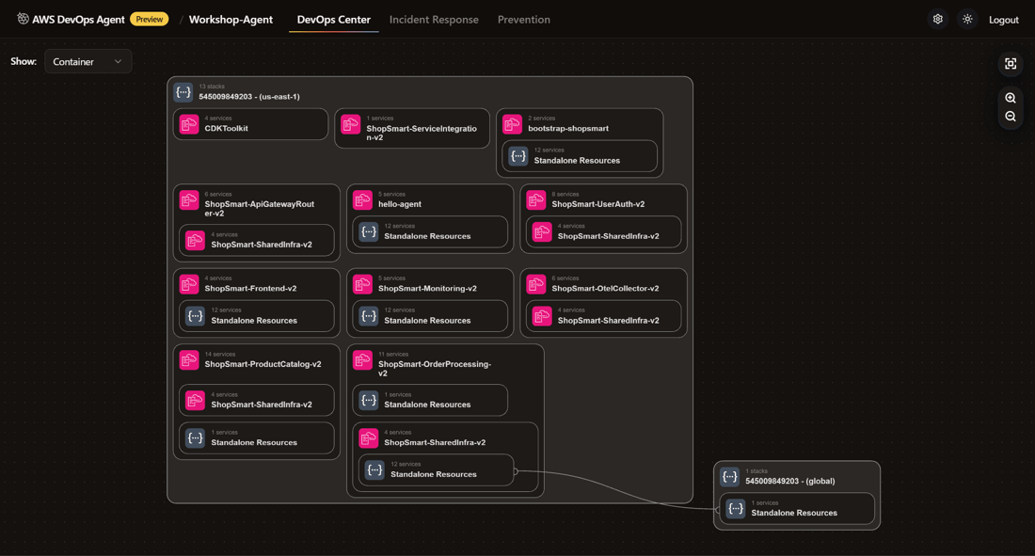Zoom in using the magnifier plus icon
1035x556 pixels.
click(1010, 98)
